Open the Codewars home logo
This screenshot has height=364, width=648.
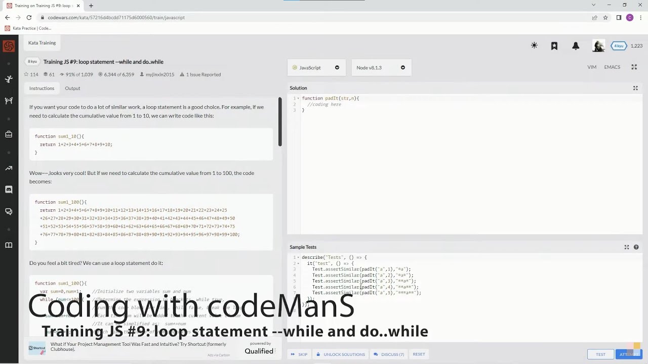point(9,47)
